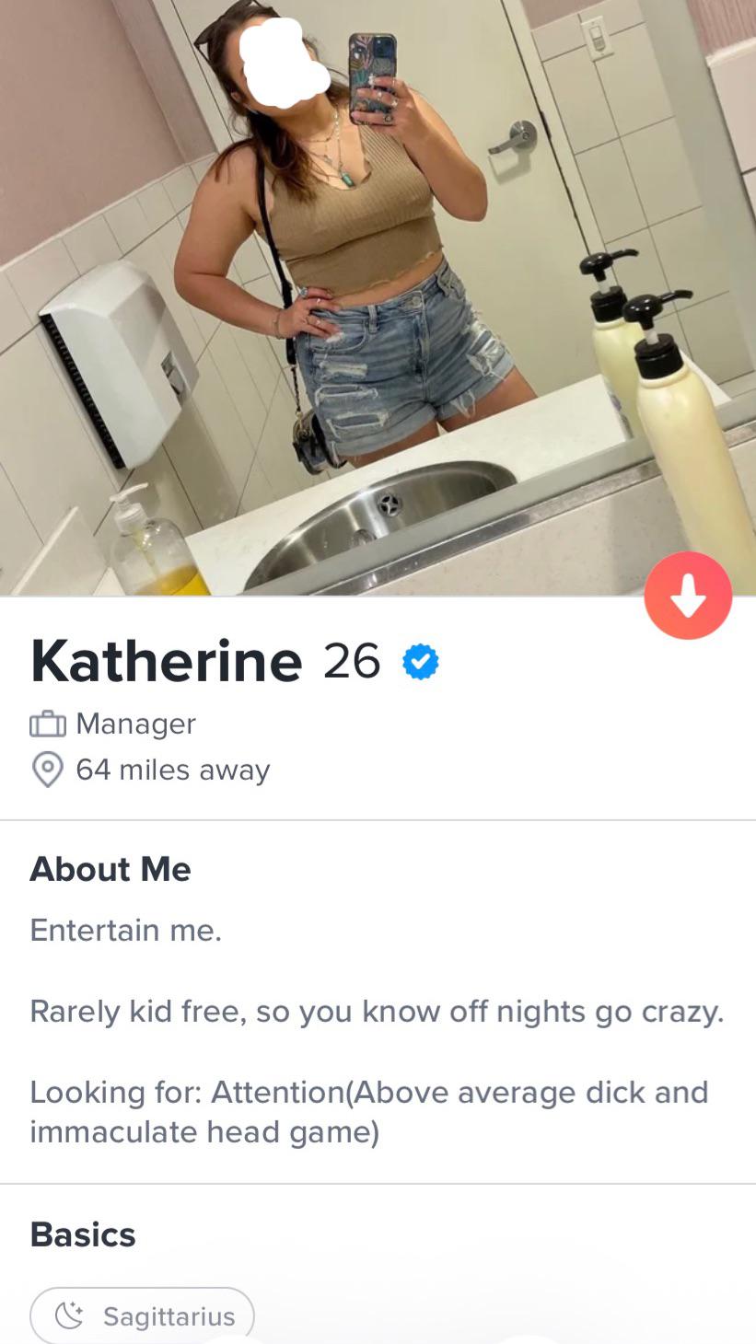Click the 'Rarely kid free' bio sentence
The image size is (756, 1344).
tap(377, 1012)
